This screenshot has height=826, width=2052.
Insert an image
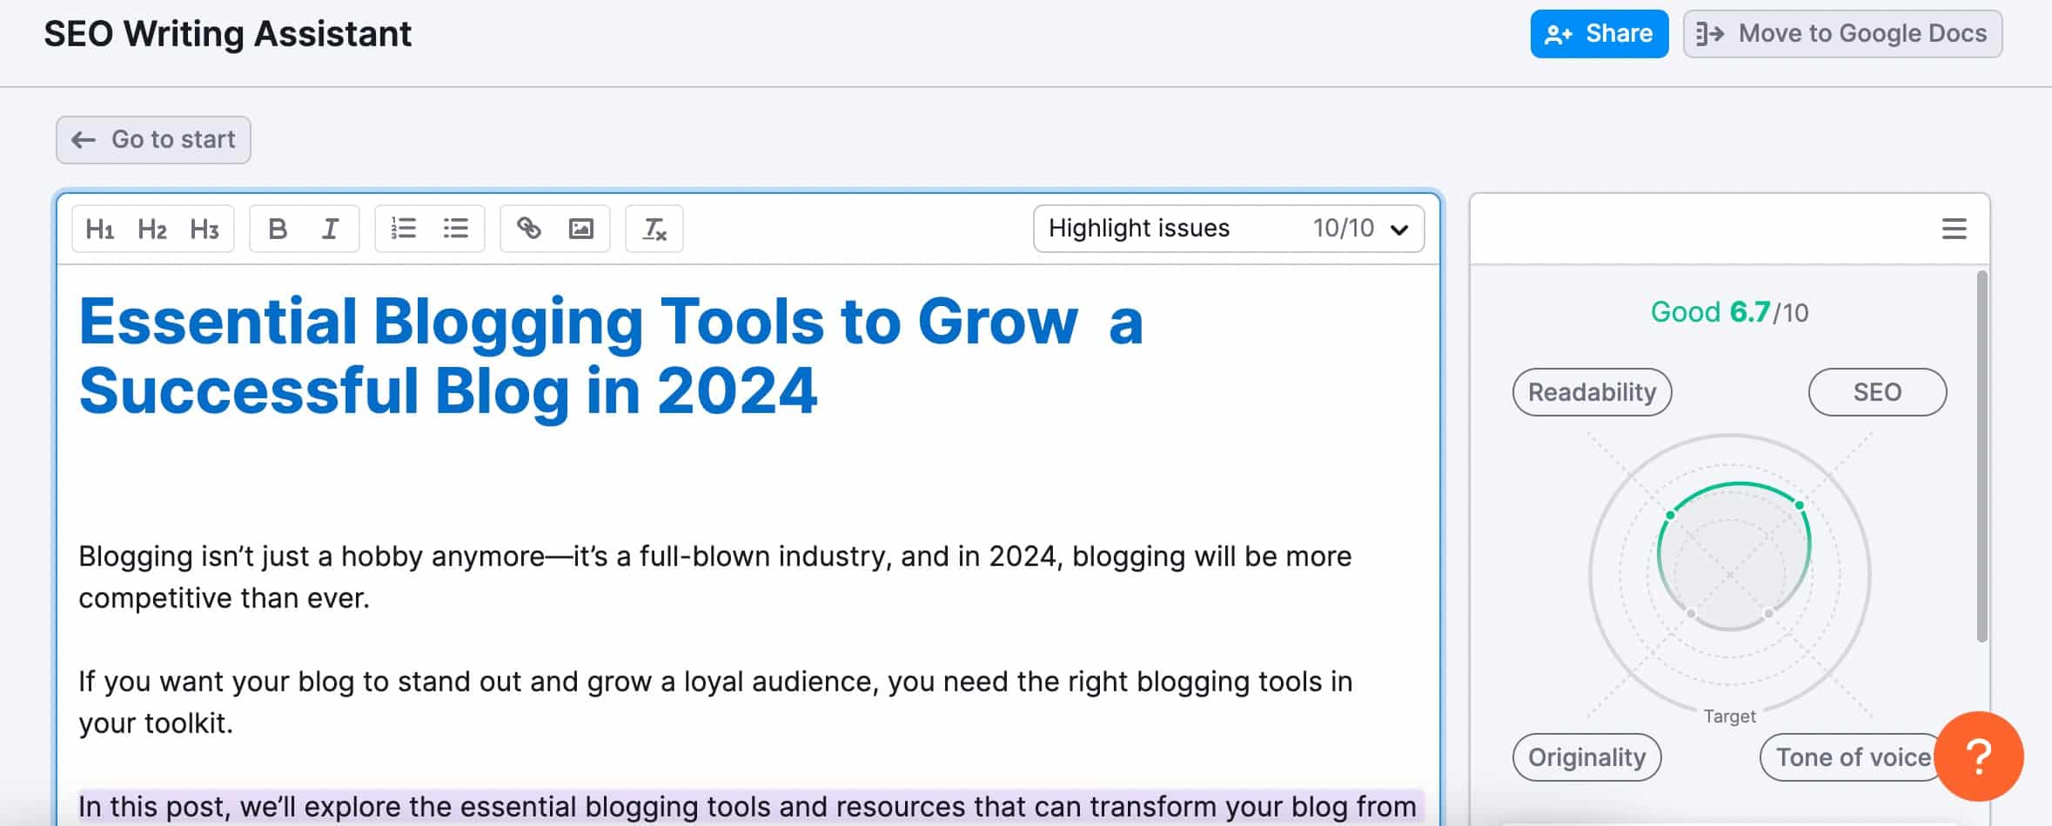coord(580,229)
